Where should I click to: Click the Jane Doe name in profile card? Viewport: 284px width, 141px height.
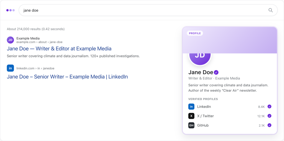point(201,72)
